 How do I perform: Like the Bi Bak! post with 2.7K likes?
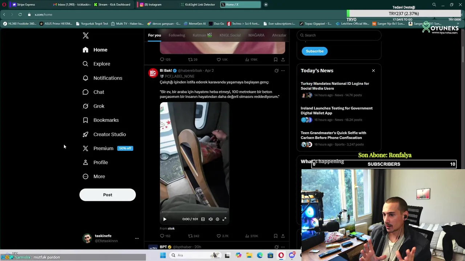(x=222, y=236)
